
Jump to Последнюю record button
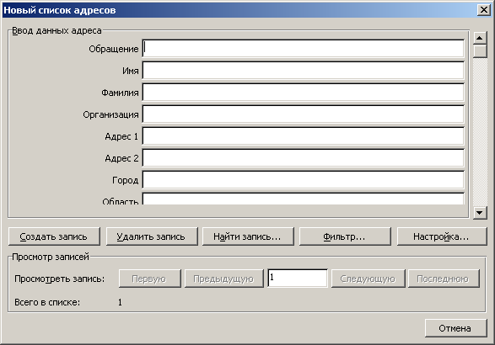coord(444,279)
